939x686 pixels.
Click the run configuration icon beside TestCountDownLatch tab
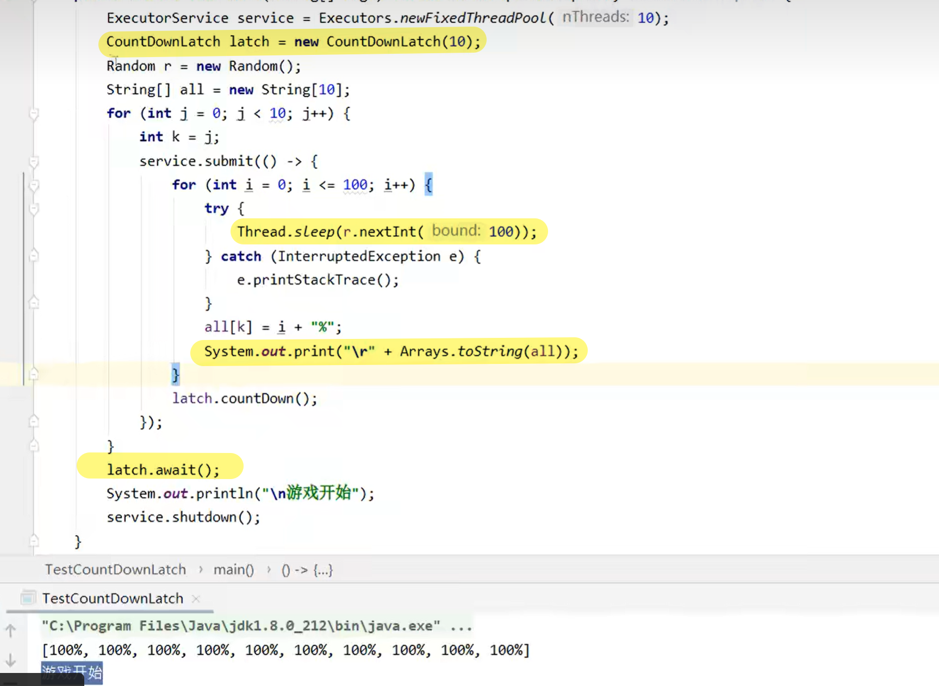click(28, 598)
